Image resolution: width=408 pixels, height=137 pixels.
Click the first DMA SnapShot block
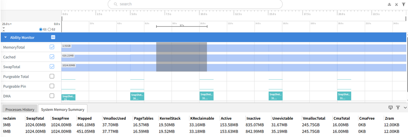(x=68, y=97)
